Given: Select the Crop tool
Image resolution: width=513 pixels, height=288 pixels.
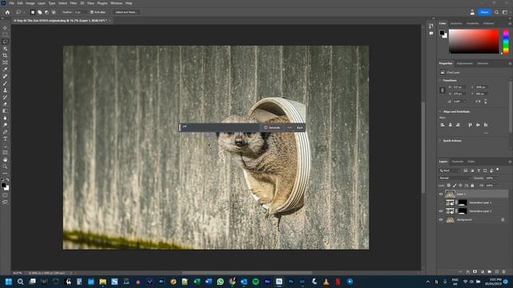Looking at the screenshot, I should tap(5, 55).
